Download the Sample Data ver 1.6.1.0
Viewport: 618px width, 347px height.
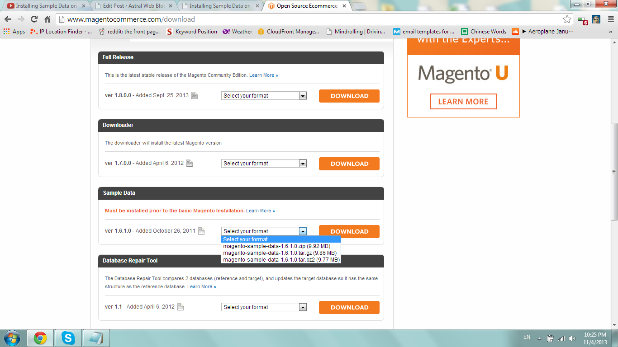(349, 231)
